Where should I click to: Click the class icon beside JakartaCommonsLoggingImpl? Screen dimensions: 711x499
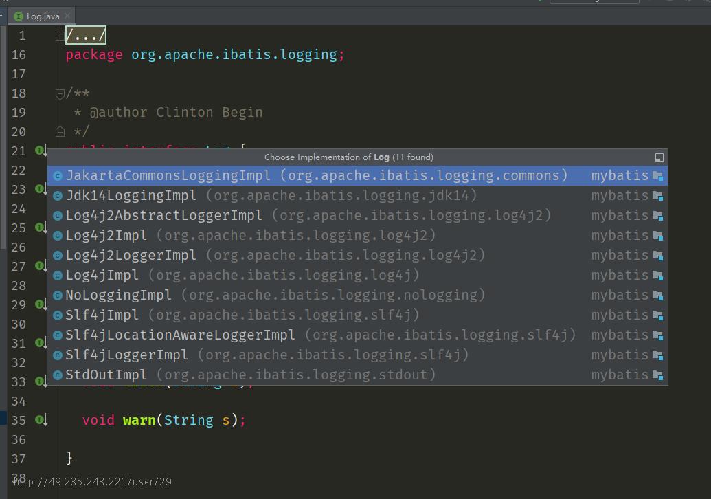click(58, 176)
